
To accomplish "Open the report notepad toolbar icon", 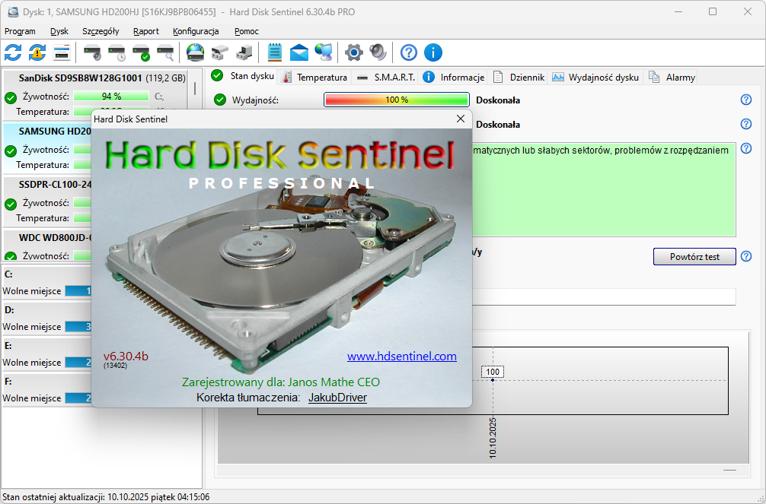I will pyautogui.click(x=275, y=52).
